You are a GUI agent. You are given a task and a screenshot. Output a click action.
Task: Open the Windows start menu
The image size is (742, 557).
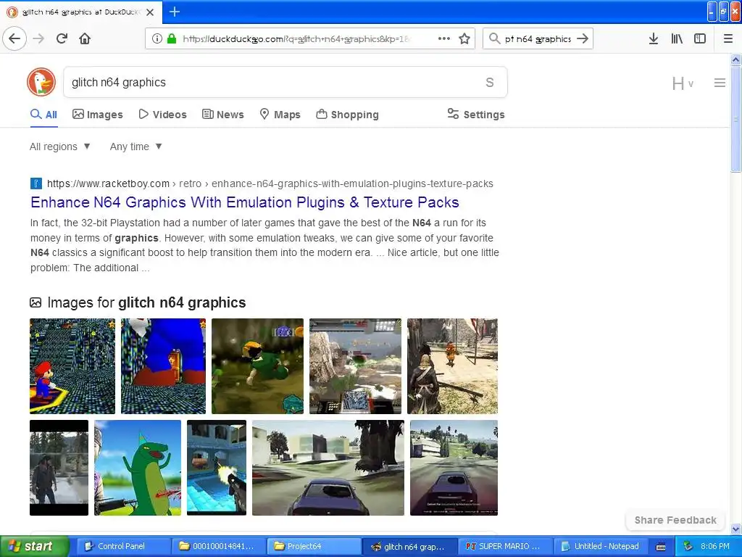pos(34,546)
